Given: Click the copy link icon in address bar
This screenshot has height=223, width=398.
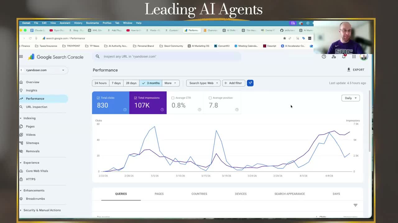Looking at the screenshot, I should coord(290,38).
